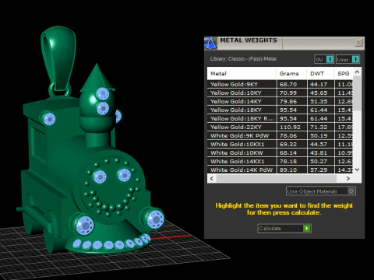Select the train pendant bail loop

[58, 58]
